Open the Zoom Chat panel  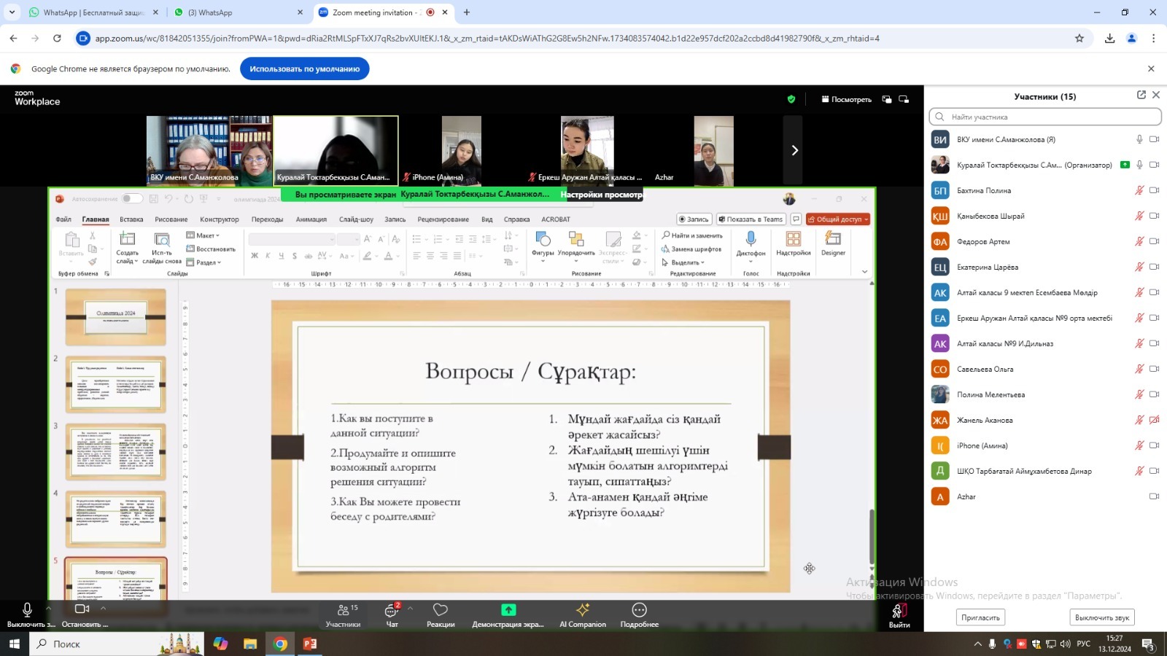(392, 614)
